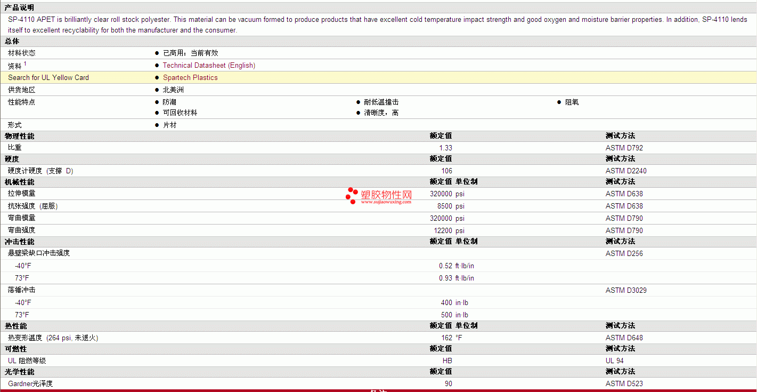The height and width of the screenshot is (392, 757).
Task: Click the 320000 value in 弯曲模量 row
Action: pyautogui.click(x=441, y=218)
